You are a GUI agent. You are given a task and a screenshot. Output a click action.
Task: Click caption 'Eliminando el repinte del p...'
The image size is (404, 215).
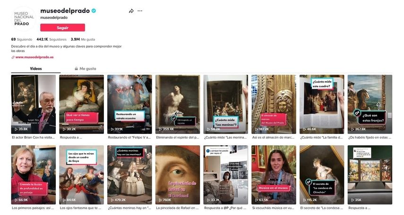[x=178, y=138]
